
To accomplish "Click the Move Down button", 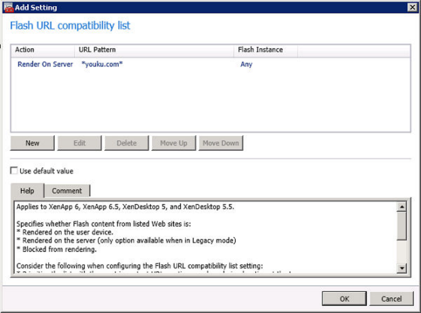I will pyautogui.click(x=221, y=143).
